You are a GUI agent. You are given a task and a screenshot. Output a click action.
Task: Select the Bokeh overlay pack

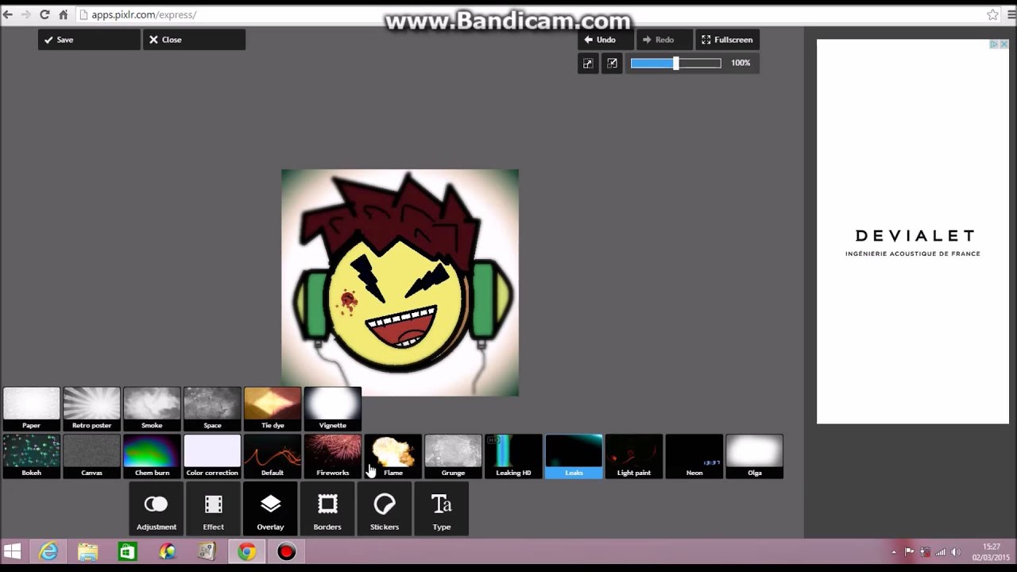[x=32, y=457]
